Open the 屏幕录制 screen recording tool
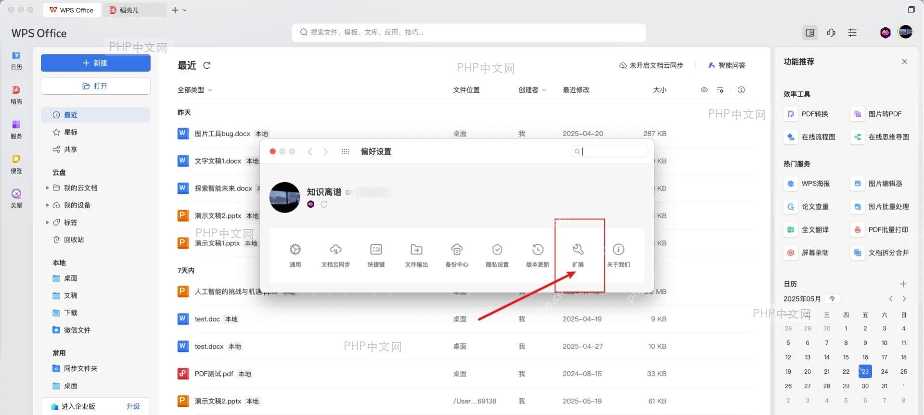Viewport: 924px width, 415px height. [807, 253]
